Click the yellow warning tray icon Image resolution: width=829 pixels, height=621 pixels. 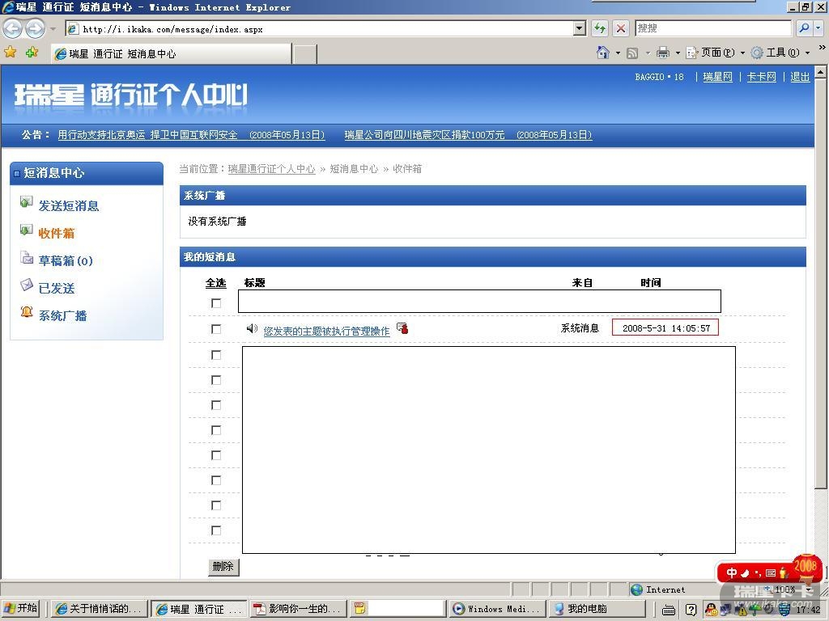(x=742, y=610)
